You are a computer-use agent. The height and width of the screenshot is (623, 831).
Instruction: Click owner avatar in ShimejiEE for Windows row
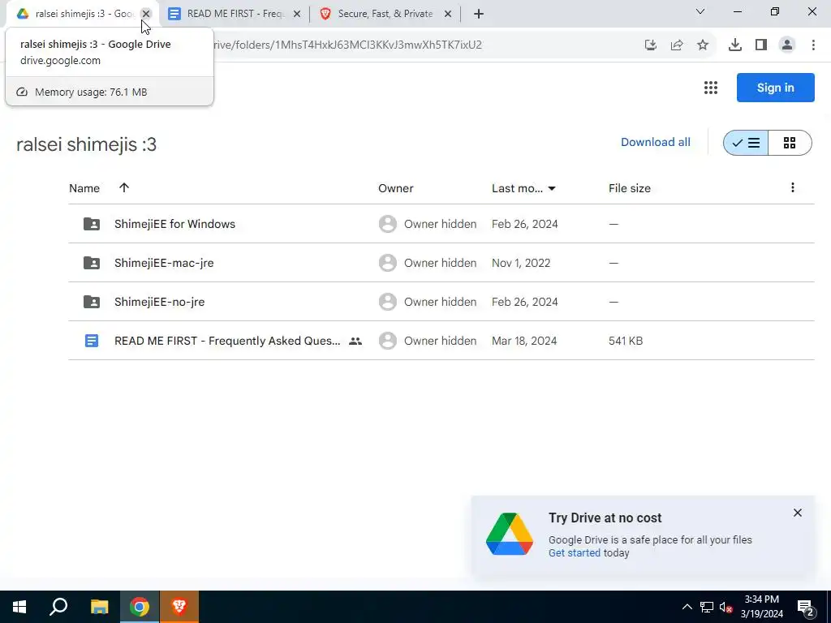point(388,224)
